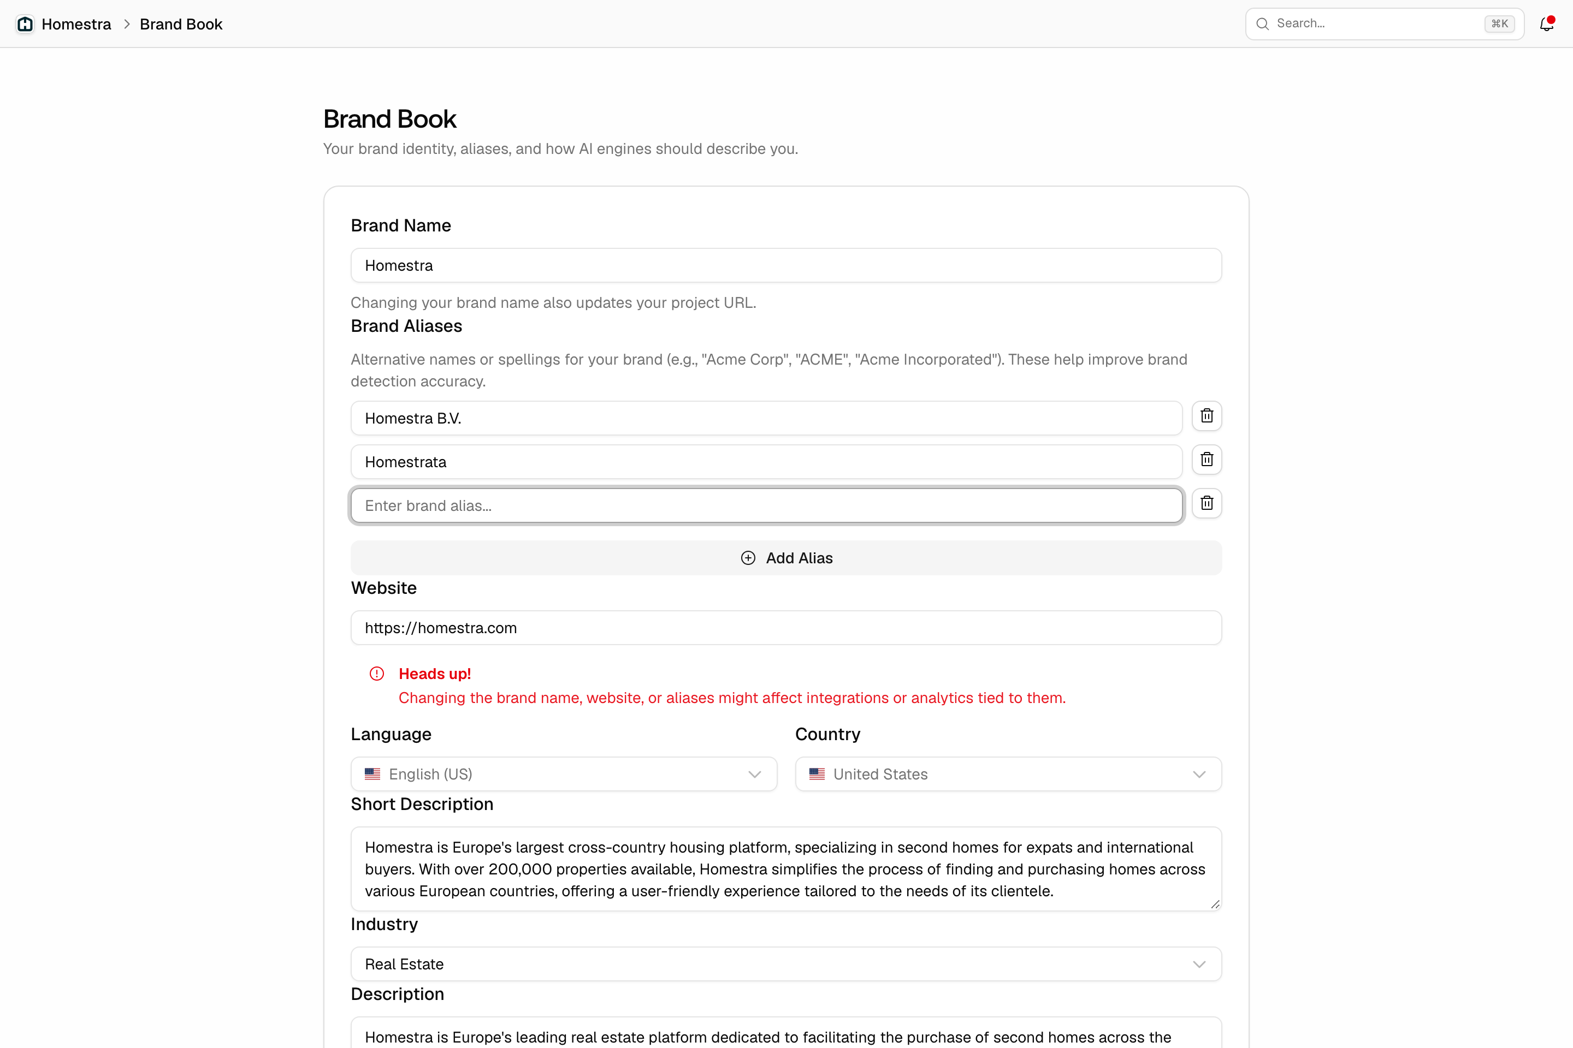Click the Homestra B.V. alias field

click(x=766, y=419)
